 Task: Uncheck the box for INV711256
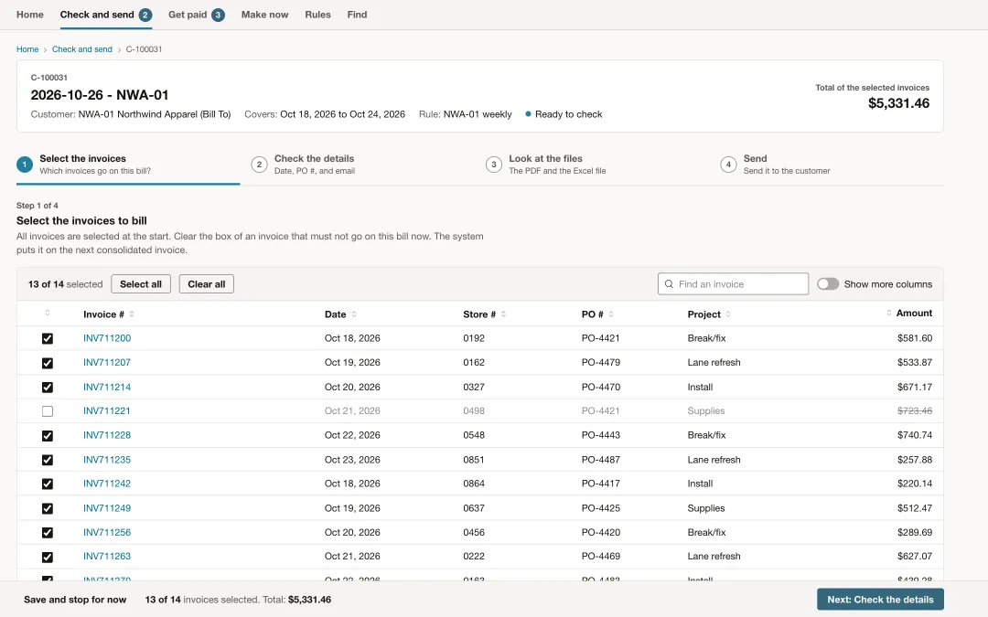(x=48, y=533)
